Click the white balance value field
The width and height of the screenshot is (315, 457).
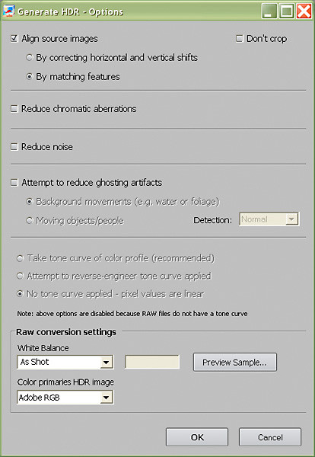coord(152,362)
